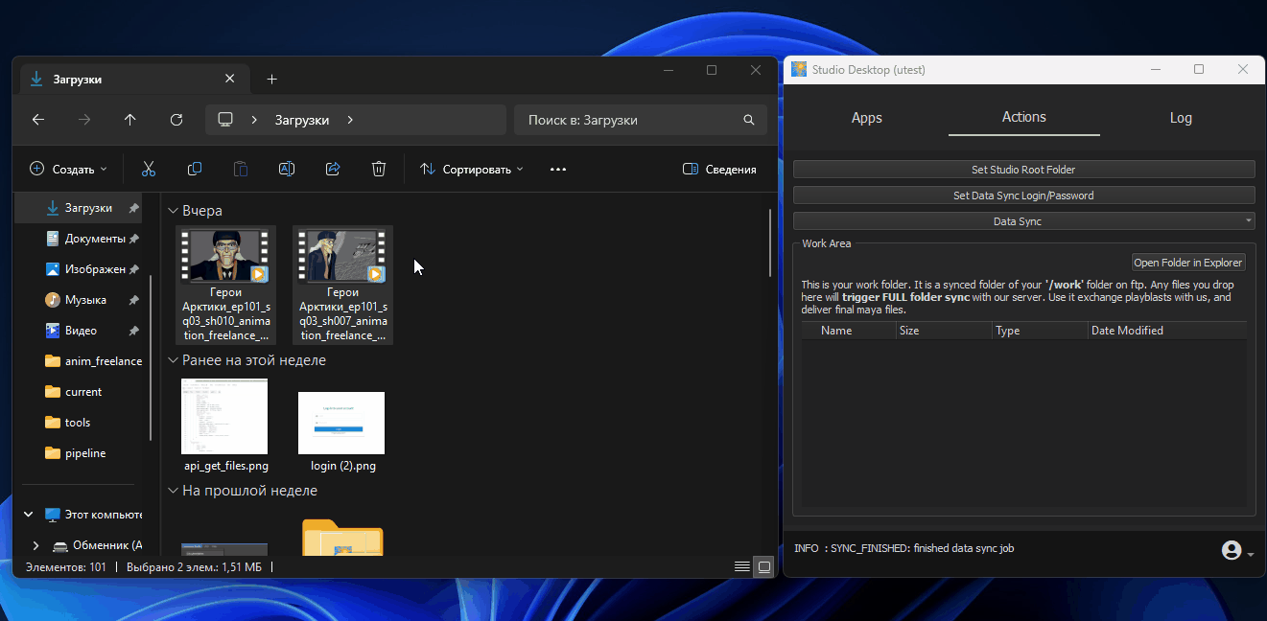Open user account icon in Studio Desktop

[1232, 550]
